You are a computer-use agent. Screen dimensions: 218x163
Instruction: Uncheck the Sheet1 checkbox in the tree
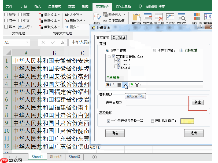(119, 60)
